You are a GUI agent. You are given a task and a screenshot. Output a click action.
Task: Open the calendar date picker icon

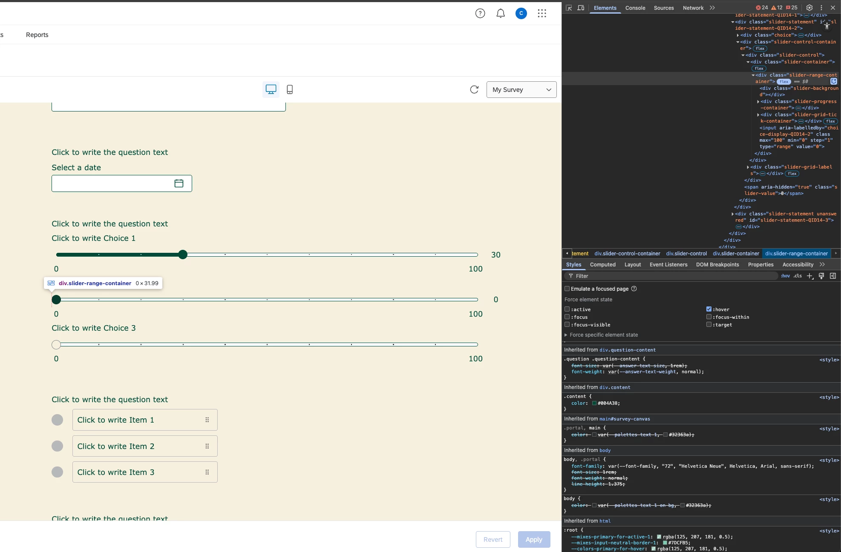[x=179, y=183]
